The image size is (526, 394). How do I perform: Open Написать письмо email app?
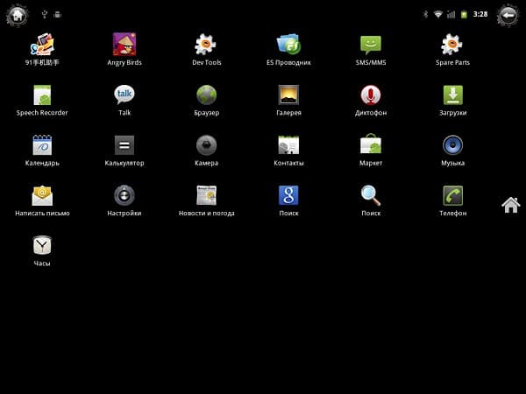point(42,201)
